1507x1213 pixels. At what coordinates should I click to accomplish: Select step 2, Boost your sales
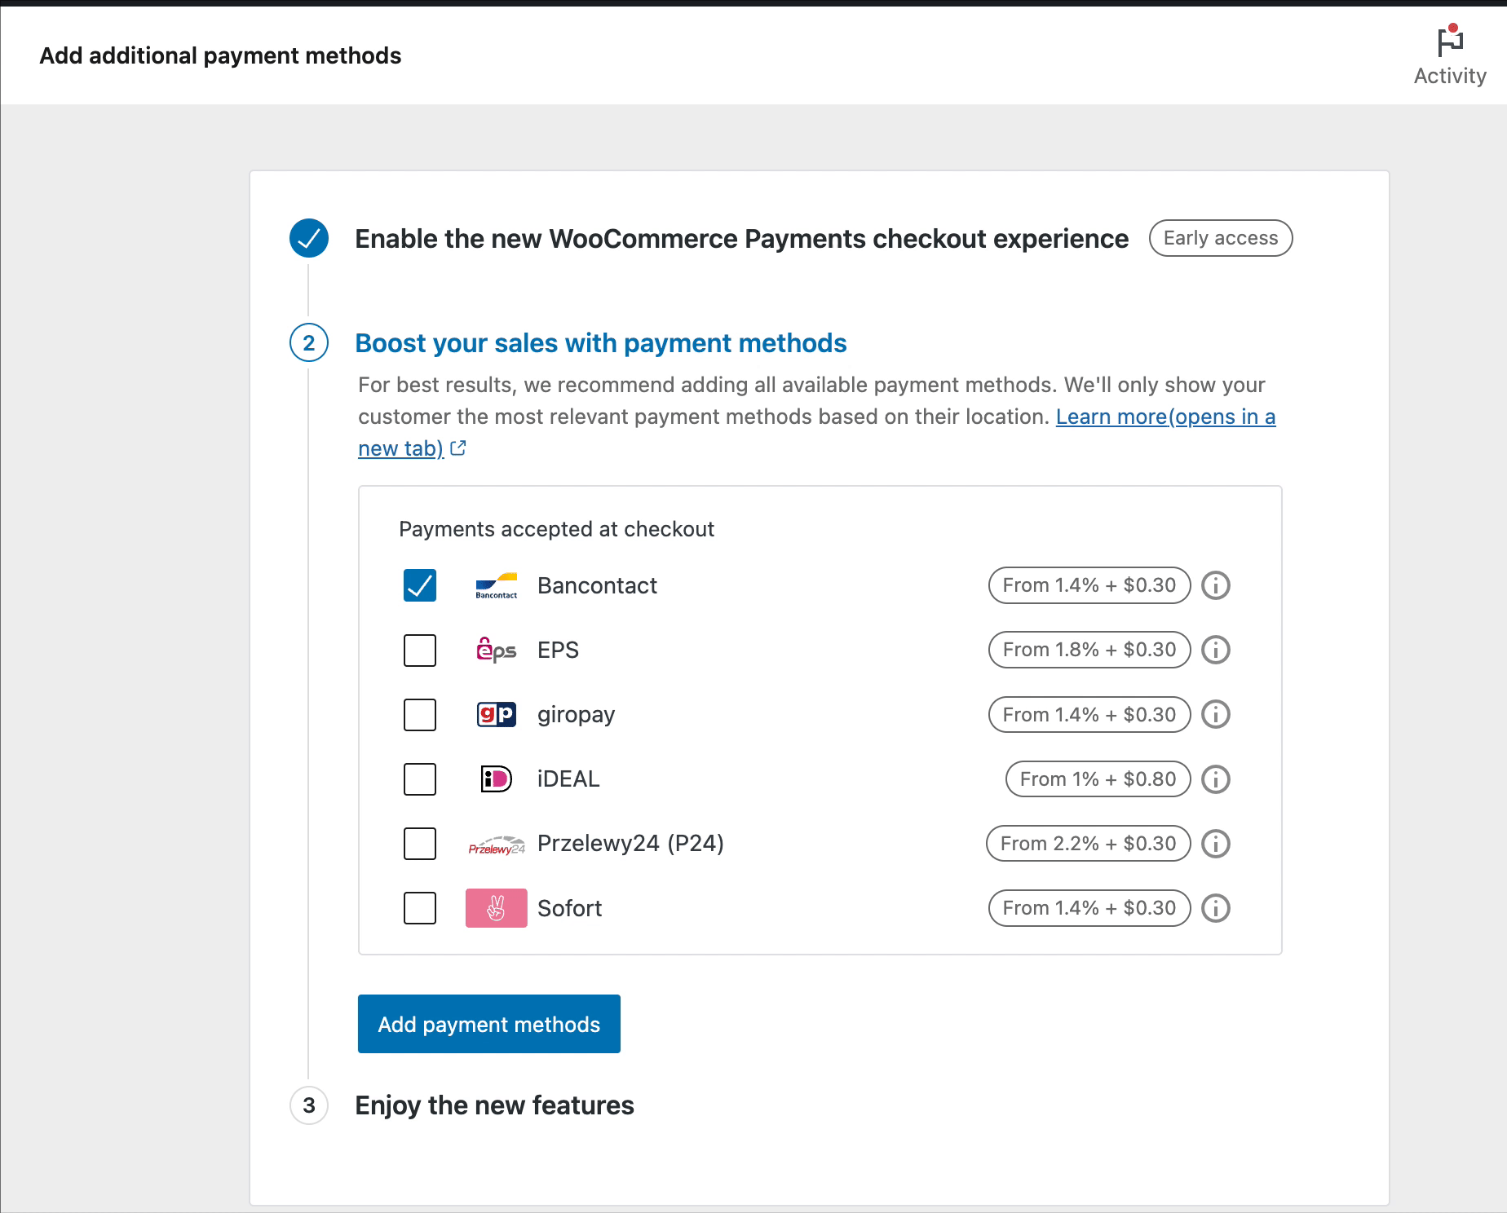pos(600,343)
